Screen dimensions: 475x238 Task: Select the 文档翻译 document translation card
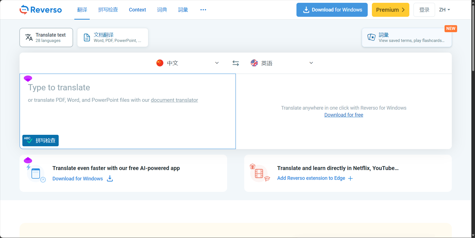click(x=113, y=37)
